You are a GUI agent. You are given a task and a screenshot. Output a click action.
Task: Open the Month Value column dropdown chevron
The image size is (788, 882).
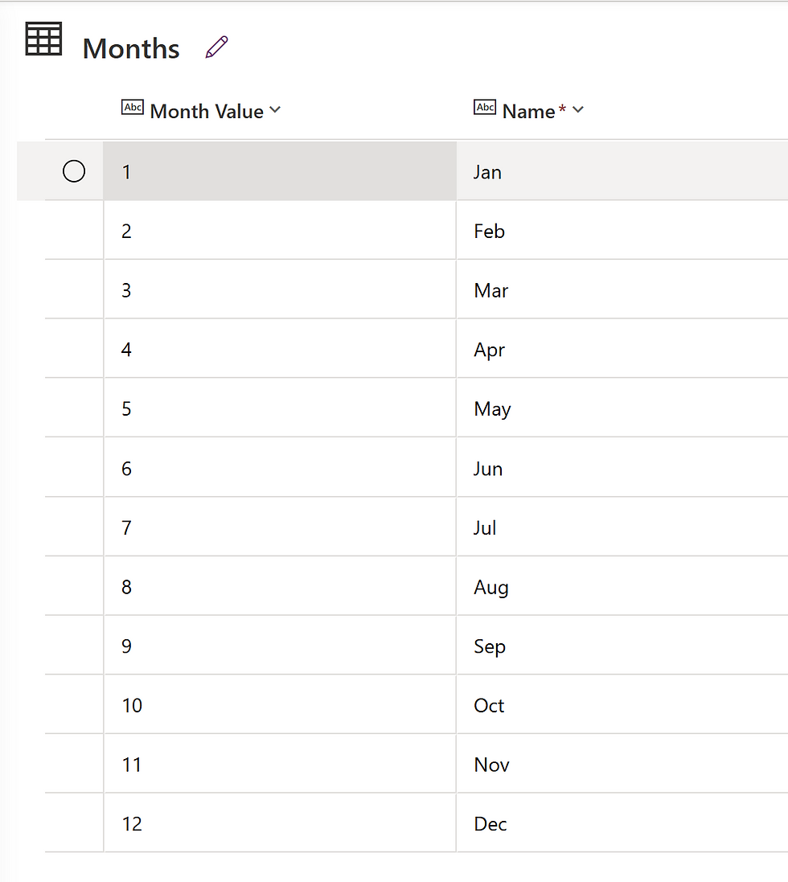click(275, 110)
